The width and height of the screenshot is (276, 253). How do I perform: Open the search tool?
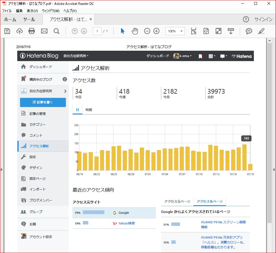click(x=56, y=31)
